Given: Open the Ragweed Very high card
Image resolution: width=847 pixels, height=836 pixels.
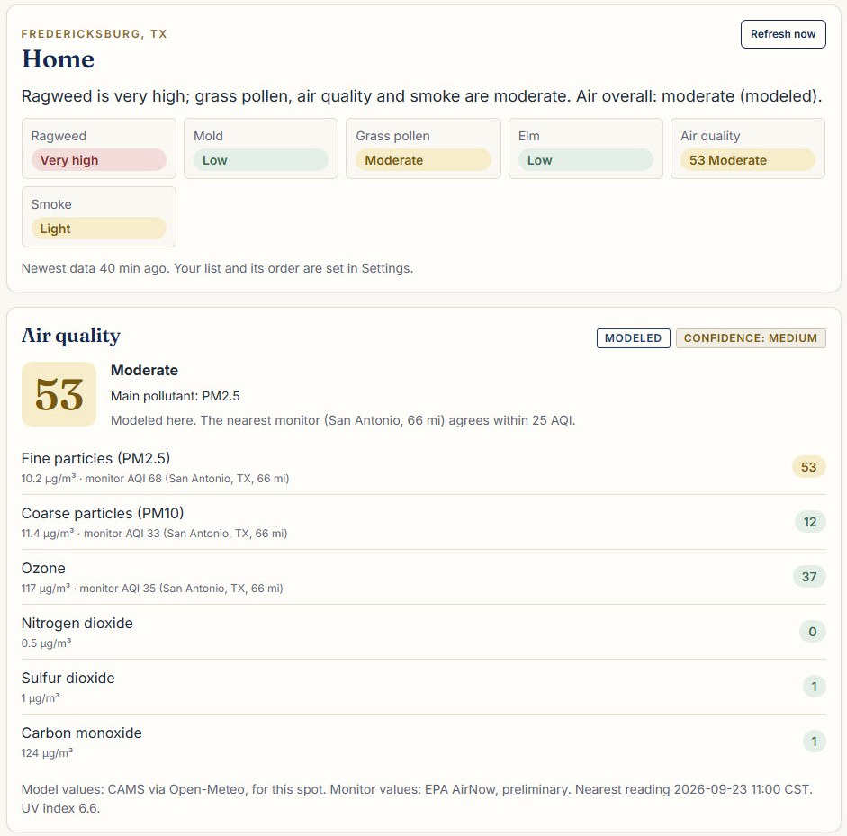Looking at the screenshot, I should click(99, 148).
